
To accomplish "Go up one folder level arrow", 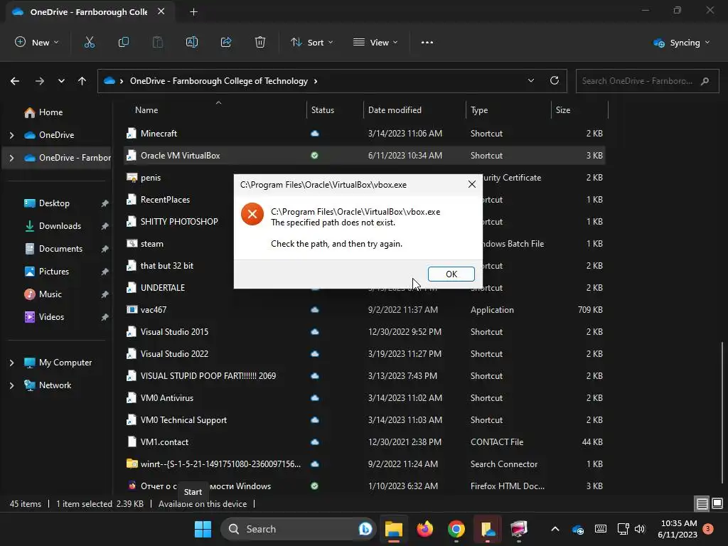I will pos(82,81).
